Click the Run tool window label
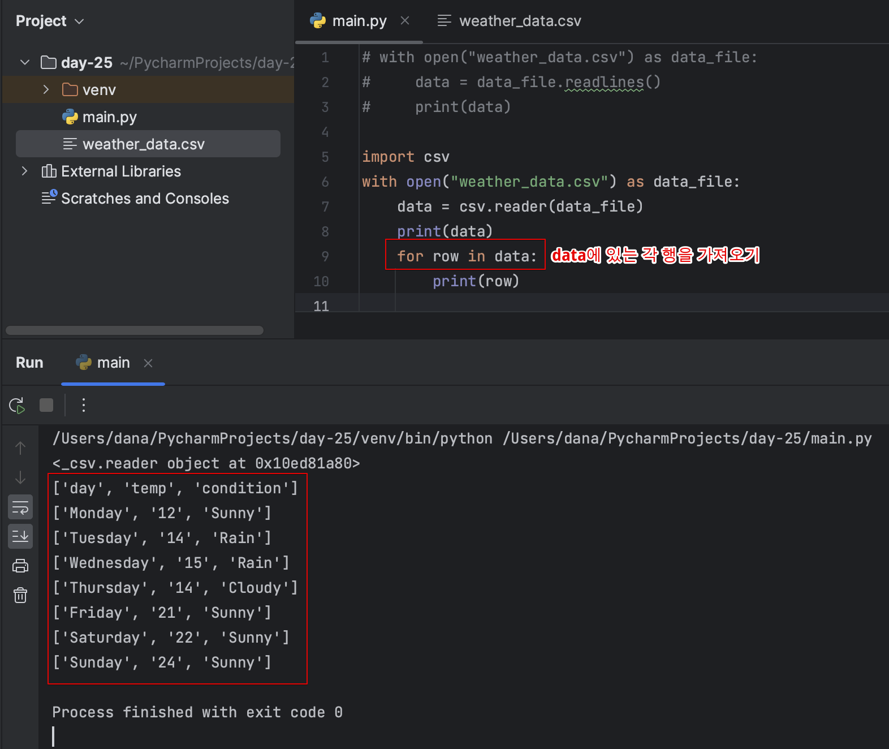Image resolution: width=889 pixels, height=749 pixels. [x=29, y=363]
